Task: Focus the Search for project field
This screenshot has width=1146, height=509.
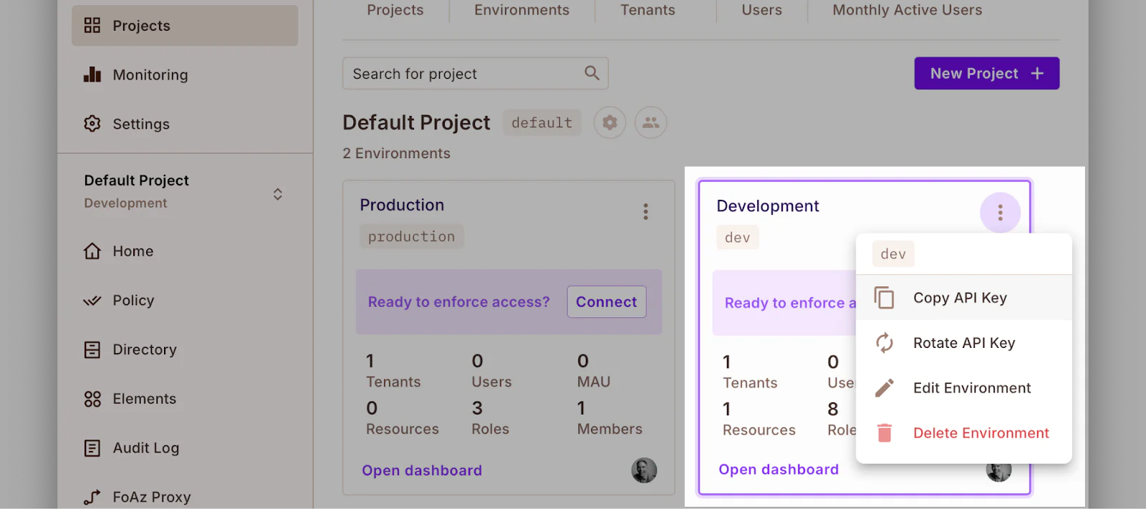Action: (x=476, y=74)
